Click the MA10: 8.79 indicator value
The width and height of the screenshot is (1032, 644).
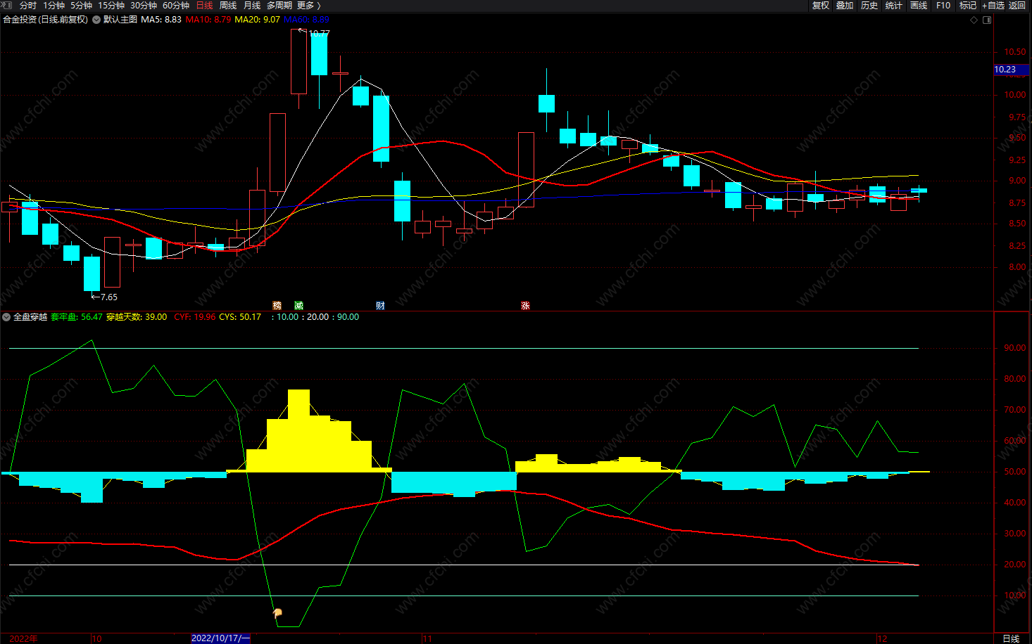(208, 20)
